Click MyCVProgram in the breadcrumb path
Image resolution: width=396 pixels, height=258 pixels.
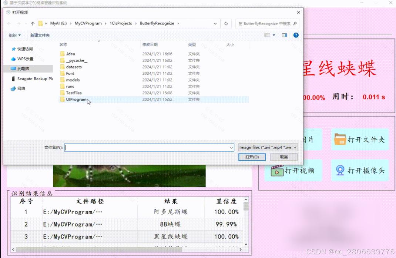88,23
